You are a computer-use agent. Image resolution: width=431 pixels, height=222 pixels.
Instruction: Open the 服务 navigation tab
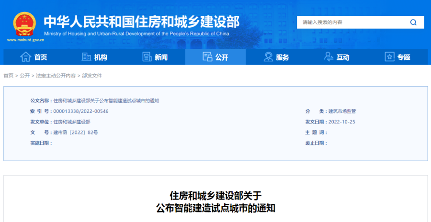[276, 57]
